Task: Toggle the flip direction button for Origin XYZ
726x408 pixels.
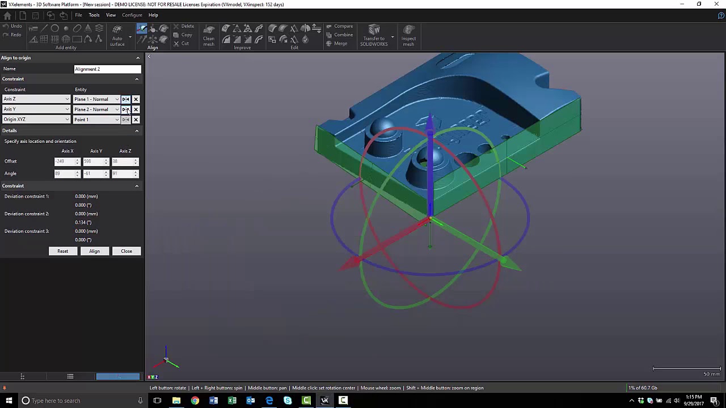Action: pyautogui.click(x=125, y=120)
